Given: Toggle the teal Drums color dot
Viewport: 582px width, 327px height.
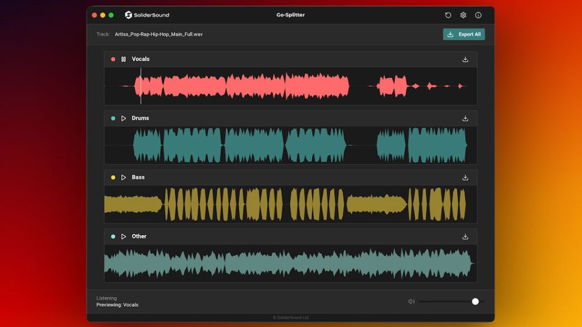Looking at the screenshot, I should click(113, 118).
